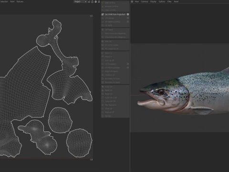Choose Start Interactive Mapping

click(x=115, y=33)
